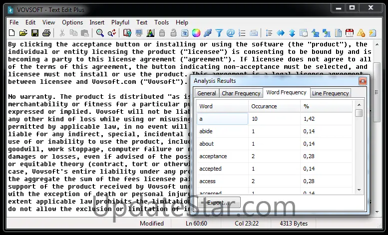Click the @ email extract icon
This screenshot has width=388, height=235.
(231, 32)
